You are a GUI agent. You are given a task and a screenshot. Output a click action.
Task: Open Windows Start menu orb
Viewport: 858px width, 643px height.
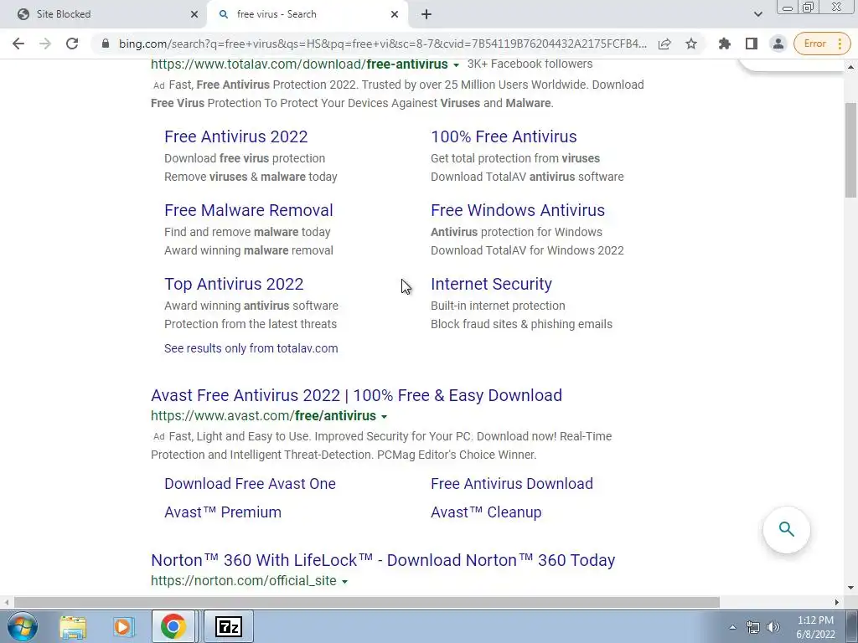click(23, 626)
